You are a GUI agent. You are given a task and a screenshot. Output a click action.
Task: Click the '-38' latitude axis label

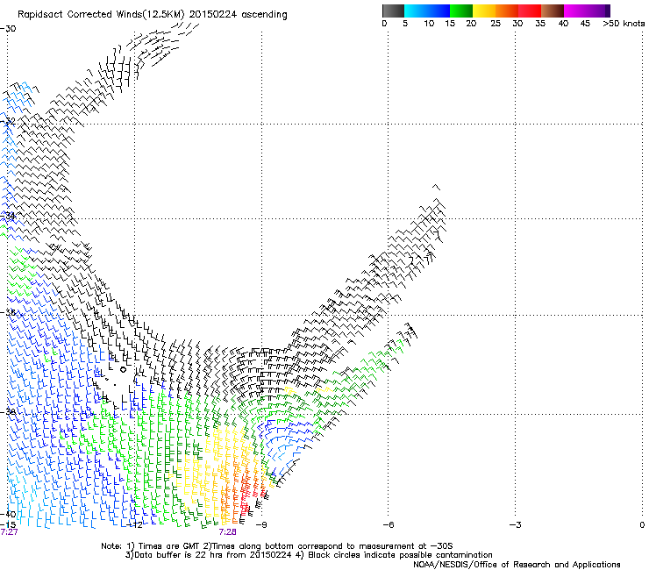(x=8, y=412)
